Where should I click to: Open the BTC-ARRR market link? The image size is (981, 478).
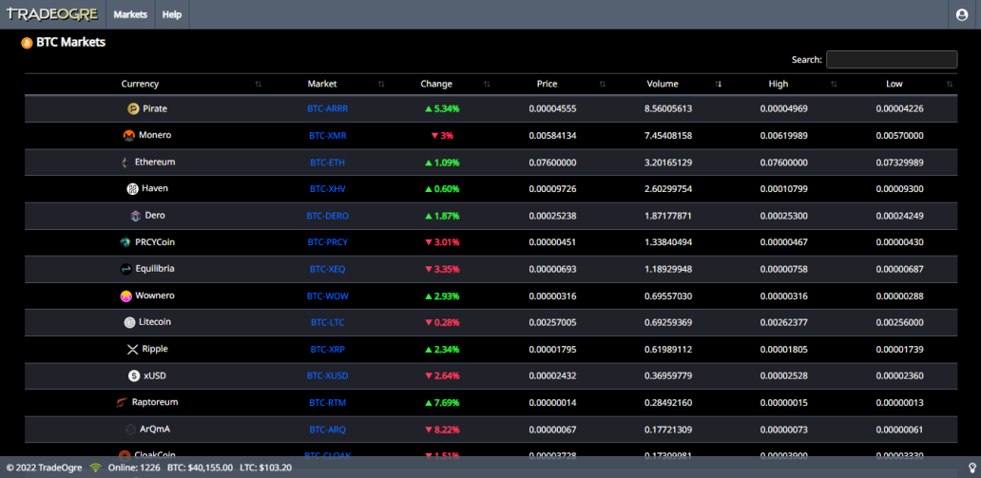pyautogui.click(x=327, y=109)
